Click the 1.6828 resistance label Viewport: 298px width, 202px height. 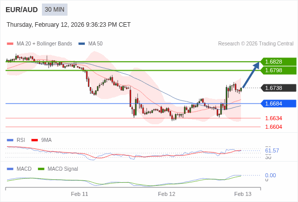point(278,62)
